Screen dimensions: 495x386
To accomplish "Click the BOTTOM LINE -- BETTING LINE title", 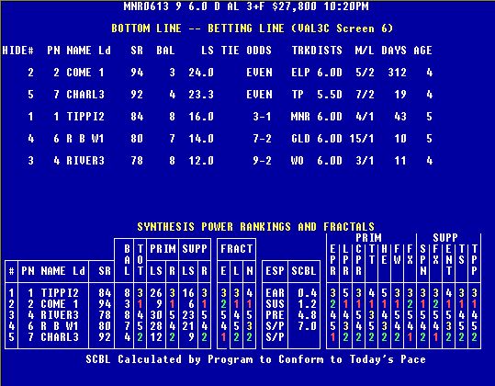I will (x=253, y=28).
